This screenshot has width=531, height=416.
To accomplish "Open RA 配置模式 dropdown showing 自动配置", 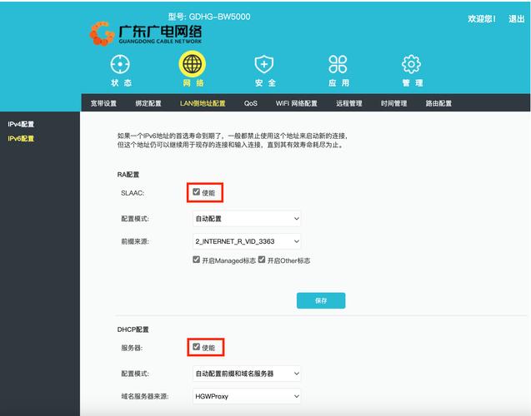I will click(x=247, y=219).
